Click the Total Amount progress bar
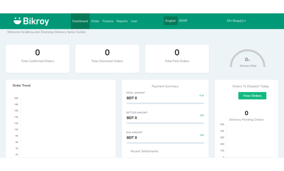284x171 pixels. pyautogui.click(x=165, y=103)
